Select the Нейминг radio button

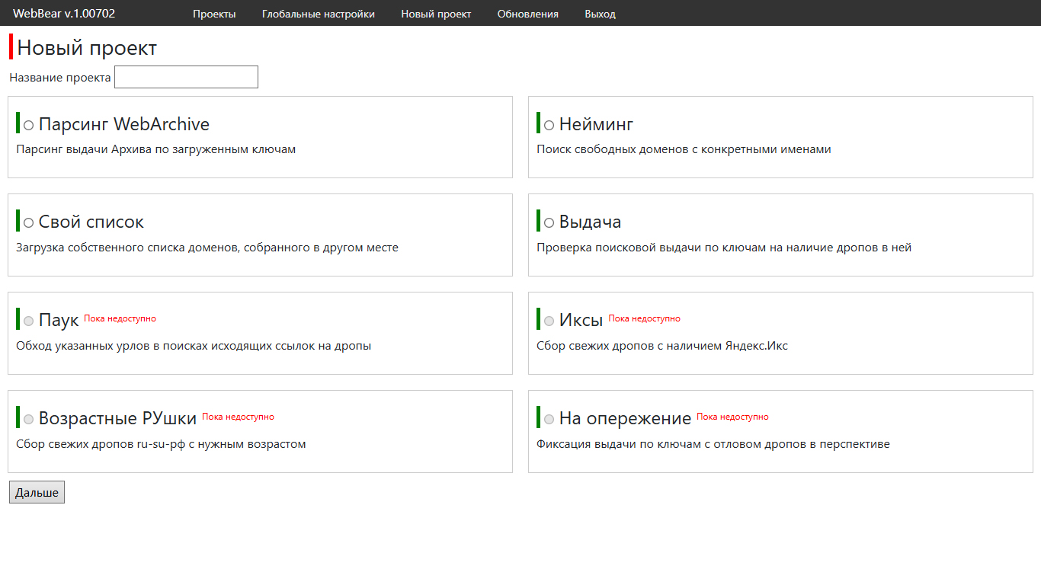549,125
